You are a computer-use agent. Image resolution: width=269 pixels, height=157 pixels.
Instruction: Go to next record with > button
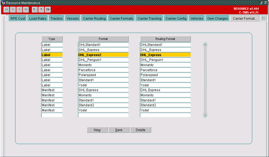click(x=19, y=9)
